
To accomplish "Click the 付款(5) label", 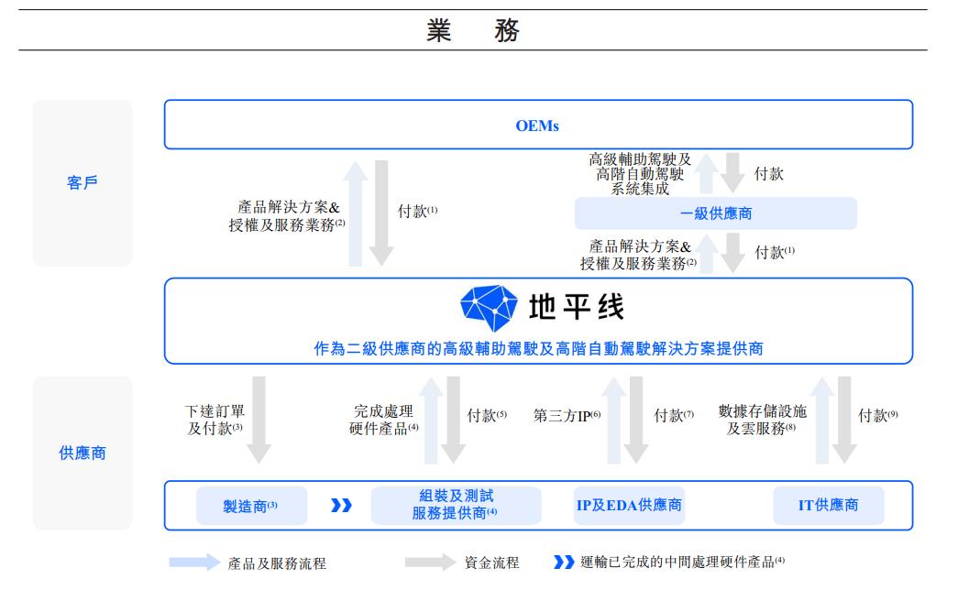I will (x=487, y=416).
